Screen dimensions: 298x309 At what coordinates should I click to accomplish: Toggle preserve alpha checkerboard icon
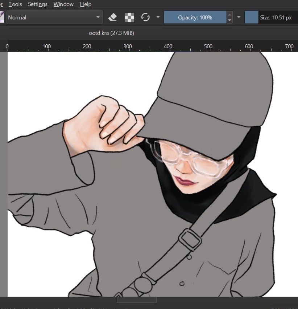point(129,17)
